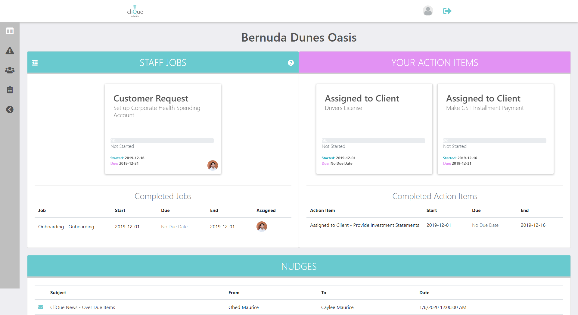Collapse the sidebar using the back chevron
The height and width of the screenshot is (315, 578).
(10, 110)
